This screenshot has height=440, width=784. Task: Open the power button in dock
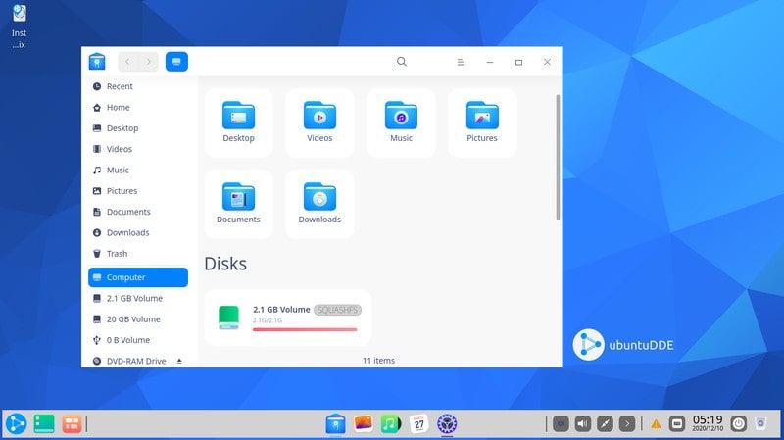(x=739, y=424)
